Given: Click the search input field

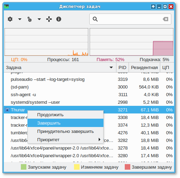Looking at the screenshot, I should click(130, 19).
